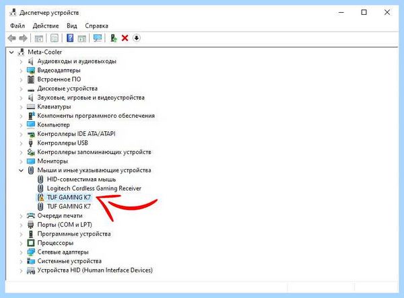Select the Процессоры label

(55, 243)
